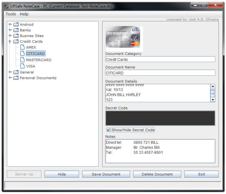Select the Busines Sites category label
The height and width of the screenshot is (194, 226).
(x=32, y=36)
